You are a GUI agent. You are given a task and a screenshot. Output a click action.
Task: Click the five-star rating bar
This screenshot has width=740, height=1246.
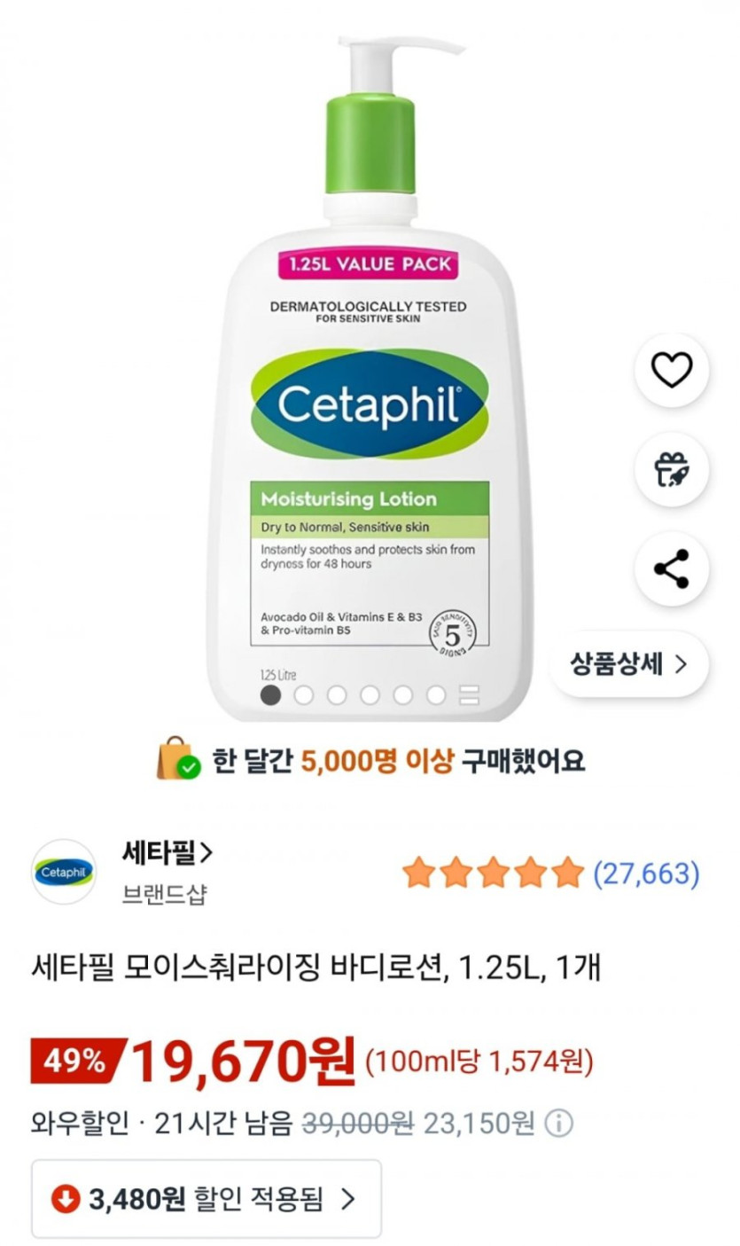click(x=493, y=874)
